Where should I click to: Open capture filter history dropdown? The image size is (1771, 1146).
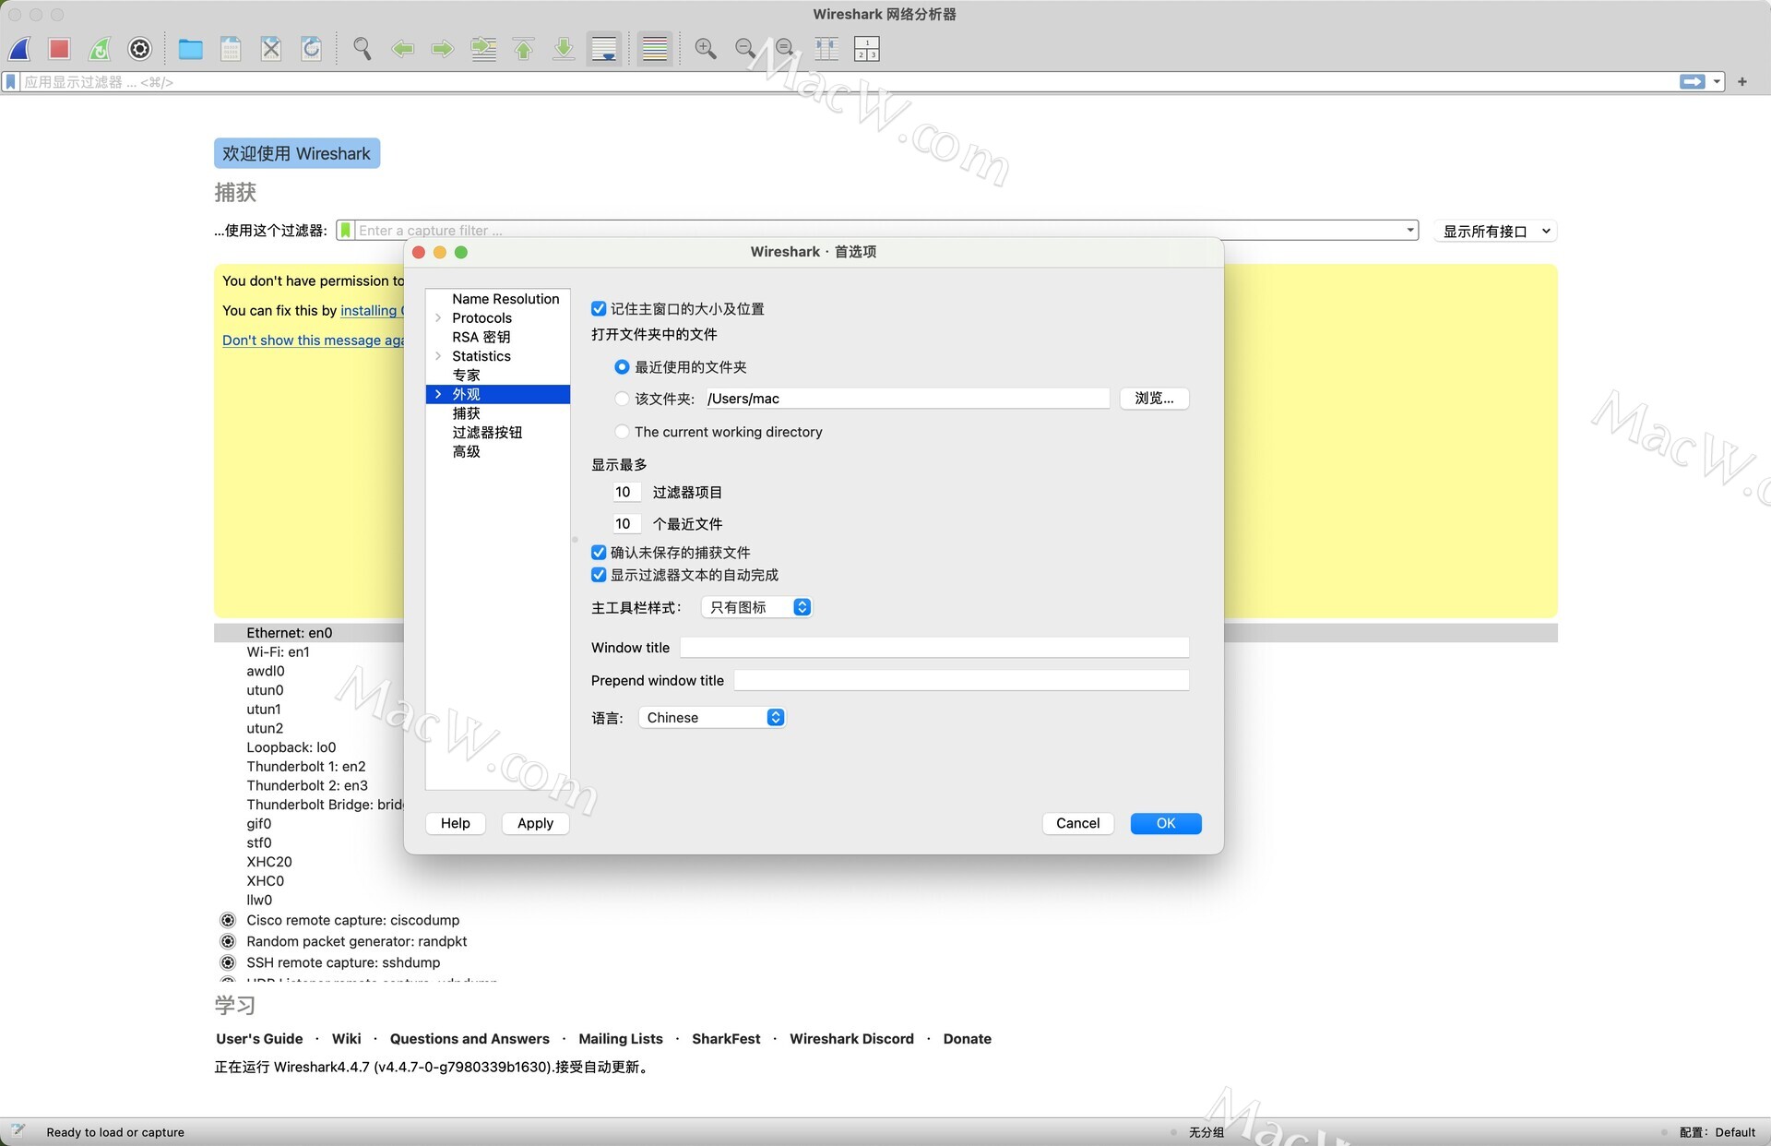[1410, 231]
